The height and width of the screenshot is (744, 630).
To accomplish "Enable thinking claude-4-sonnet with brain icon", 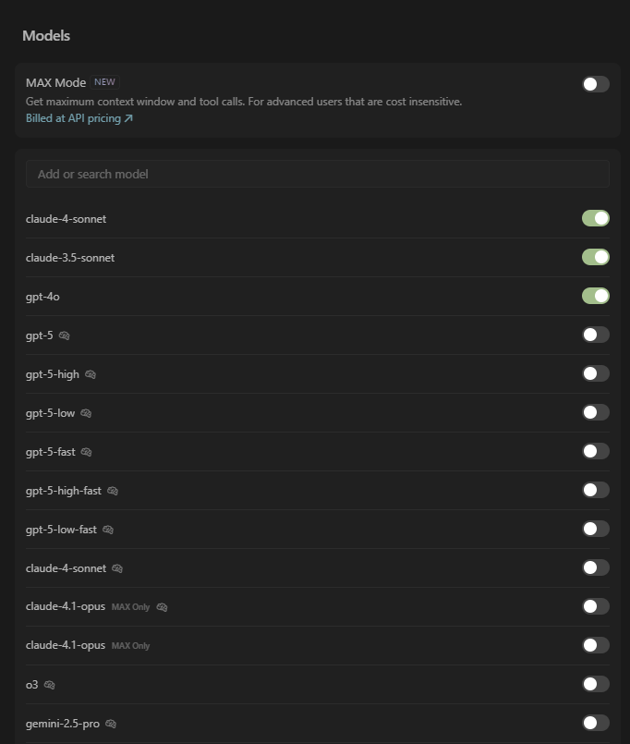I will (596, 567).
